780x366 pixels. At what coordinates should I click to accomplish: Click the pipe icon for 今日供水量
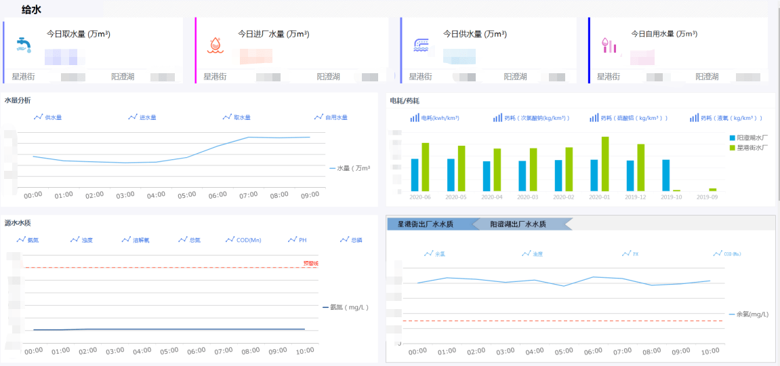(x=421, y=45)
